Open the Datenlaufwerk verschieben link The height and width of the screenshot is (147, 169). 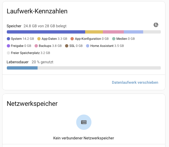(x=135, y=82)
